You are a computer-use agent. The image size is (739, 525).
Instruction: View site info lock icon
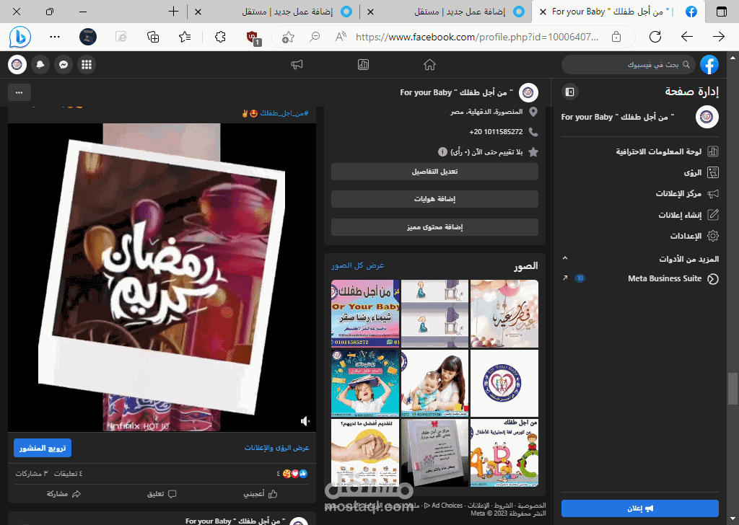[616, 37]
